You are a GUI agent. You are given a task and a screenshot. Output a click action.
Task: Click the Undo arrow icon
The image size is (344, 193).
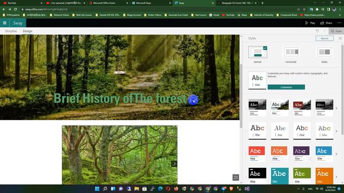[317, 31]
